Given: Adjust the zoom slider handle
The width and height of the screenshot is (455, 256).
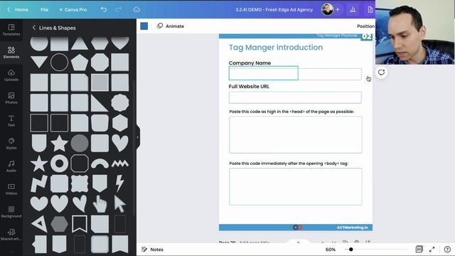Looking at the screenshot, I should click(x=350, y=250).
